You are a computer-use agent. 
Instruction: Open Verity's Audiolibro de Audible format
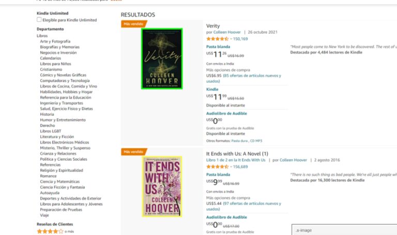pos(226,113)
